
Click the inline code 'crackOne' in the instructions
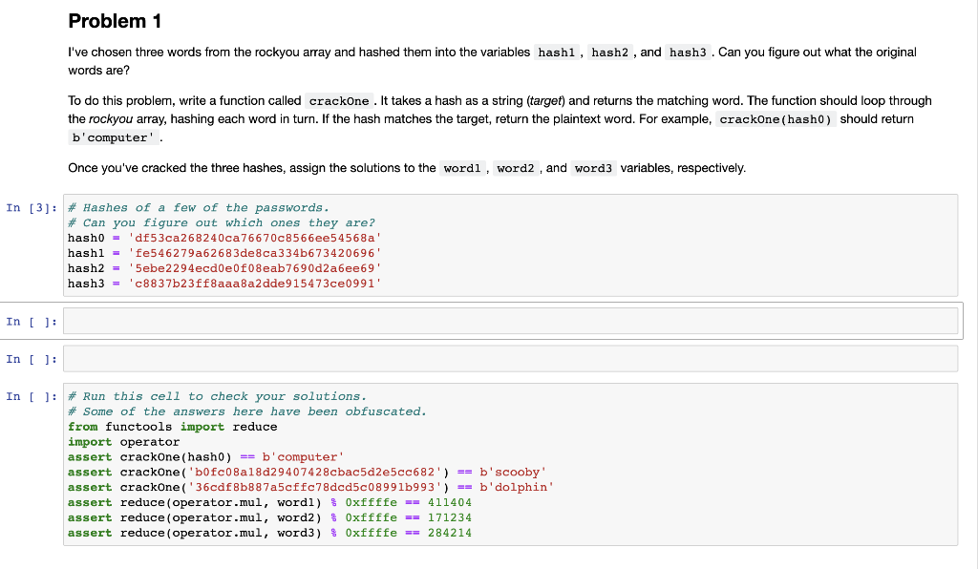click(x=339, y=101)
